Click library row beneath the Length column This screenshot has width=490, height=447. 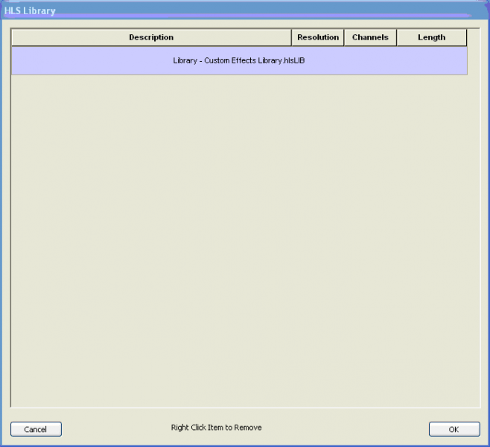(x=431, y=60)
